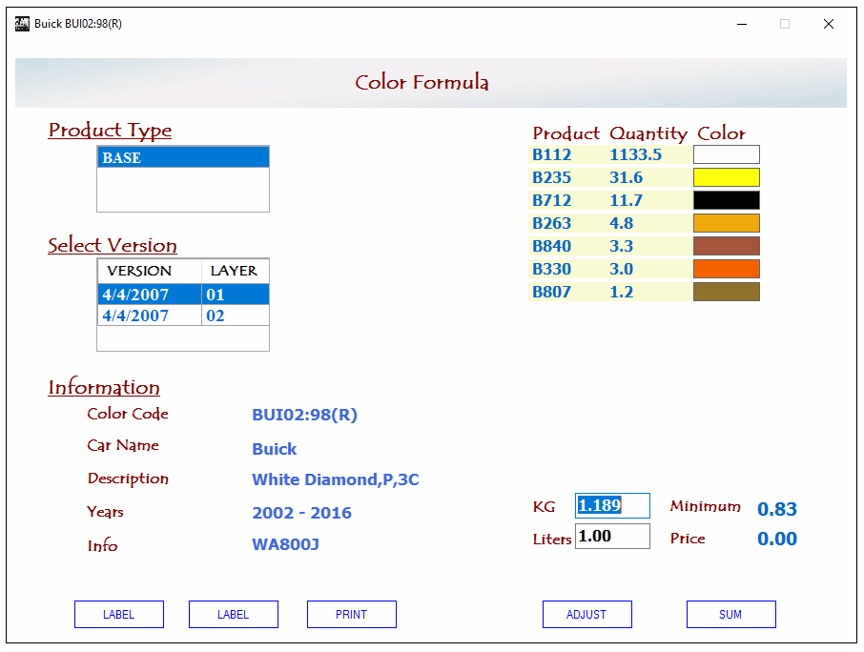Focus the KG input field
This screenshot has height=652, width=864.
coord(611,506)
